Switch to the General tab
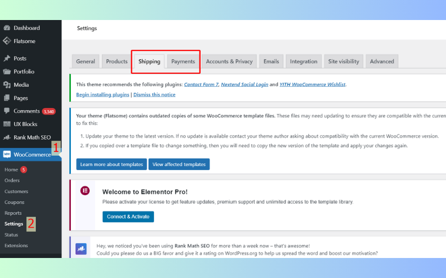This screenshot has width=446, height=278. pos(85,61)
